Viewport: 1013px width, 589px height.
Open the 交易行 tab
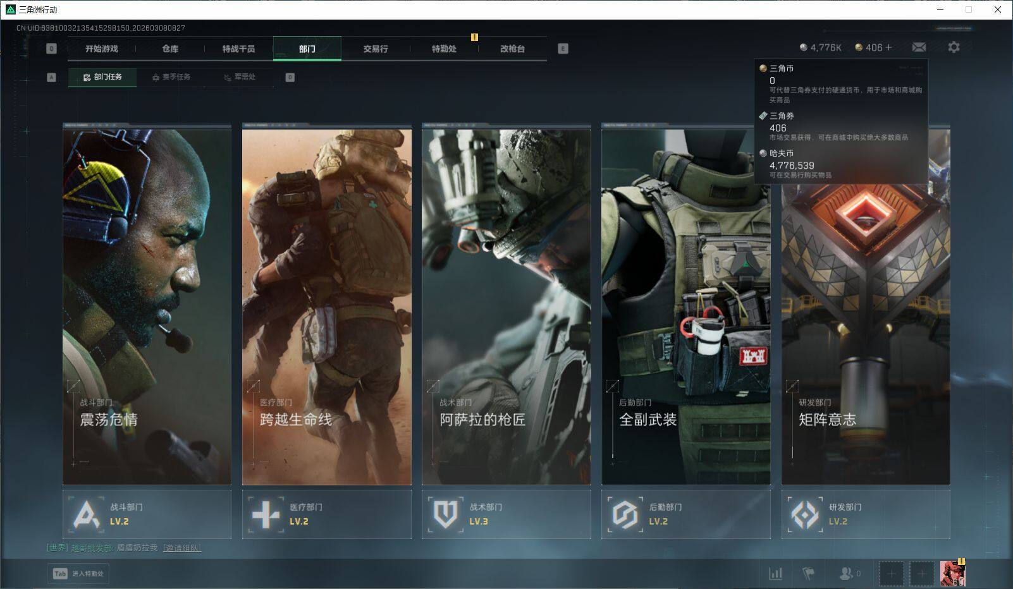[x=376, y=49]
